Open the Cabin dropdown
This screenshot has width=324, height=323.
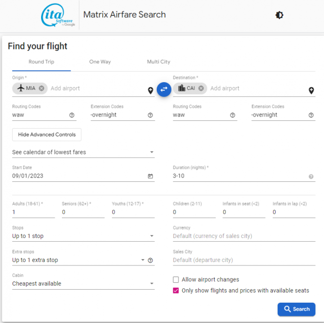(x=83, y=284)
